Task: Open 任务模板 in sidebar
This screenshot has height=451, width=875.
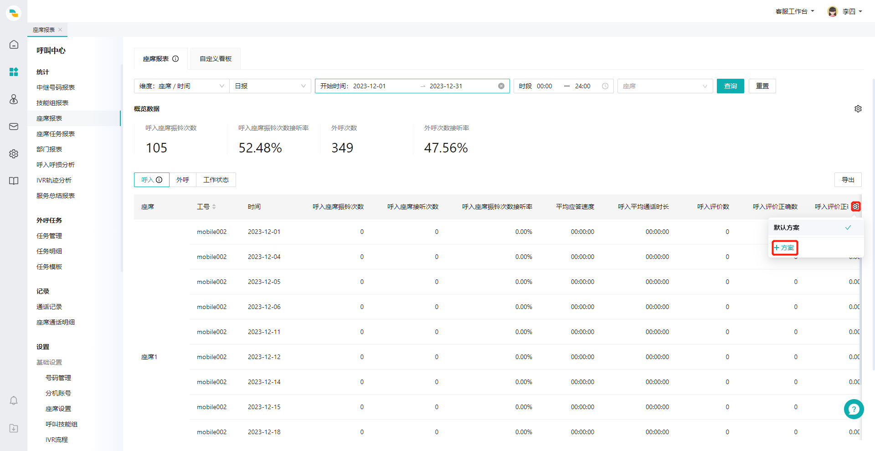Action: click(49, 267)
